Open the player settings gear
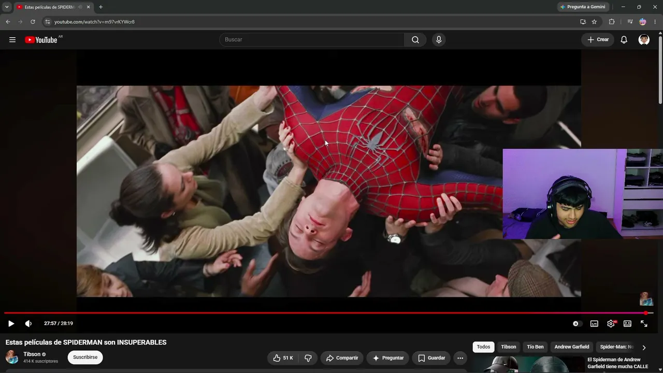The image size is (663, 373). (x=611, y=324)
